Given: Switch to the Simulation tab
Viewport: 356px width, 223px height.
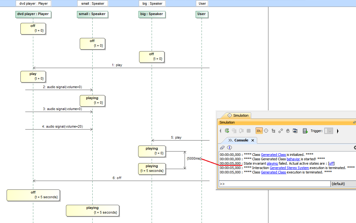Looking at the screenshot, I should click(x=238, y=115).
